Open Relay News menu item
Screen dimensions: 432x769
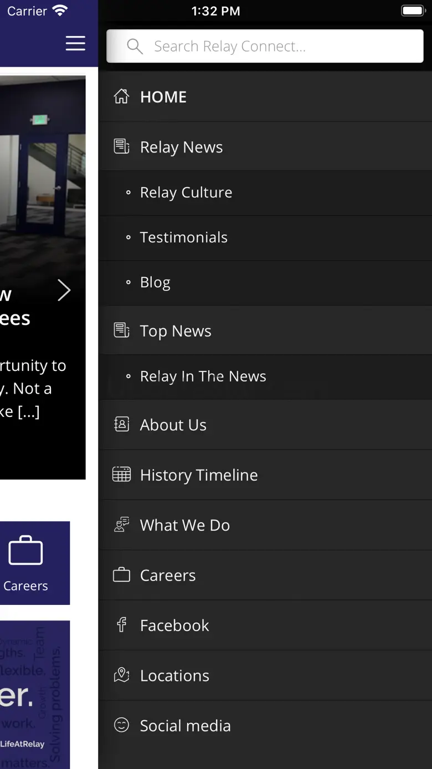[x=265, y=147]
